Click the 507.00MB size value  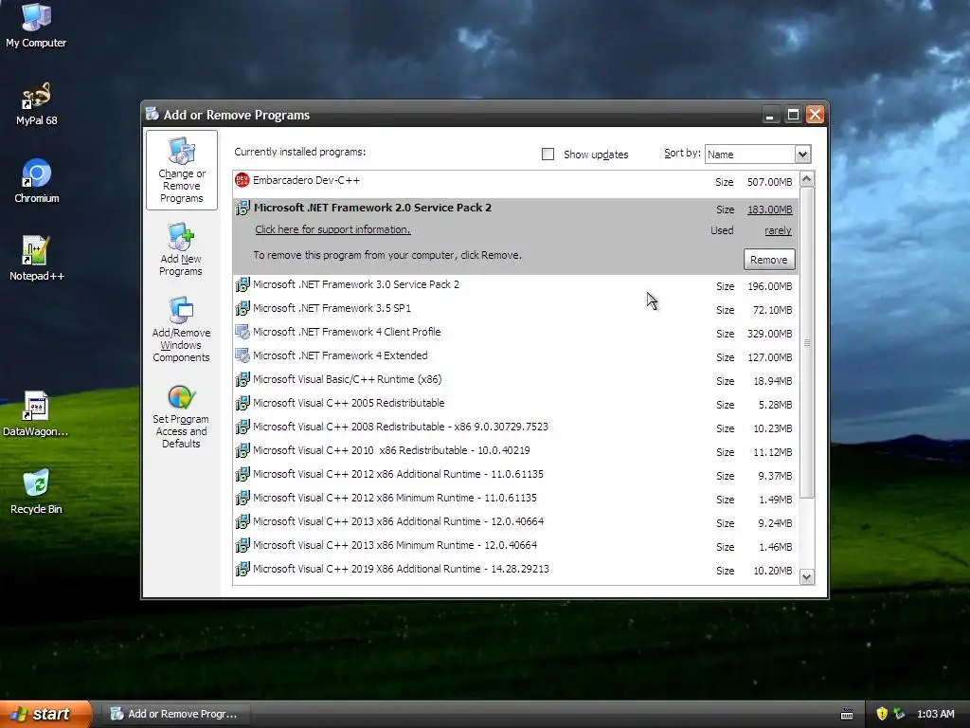(769, 182)
